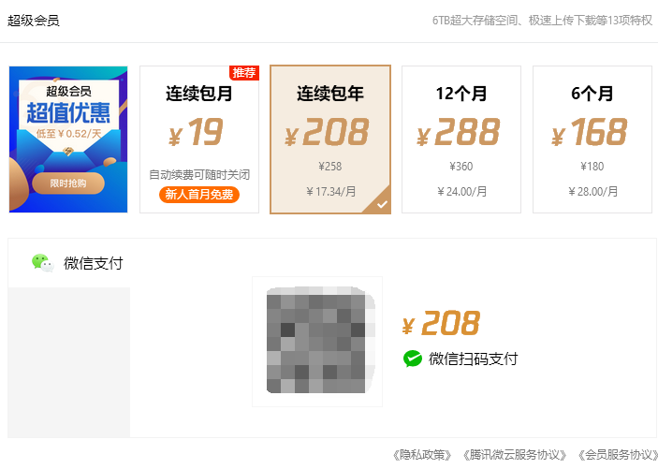Viewport: 658px width, 469px height.
Task: Click the ¥208 payment amount
Action: [441, 323]
